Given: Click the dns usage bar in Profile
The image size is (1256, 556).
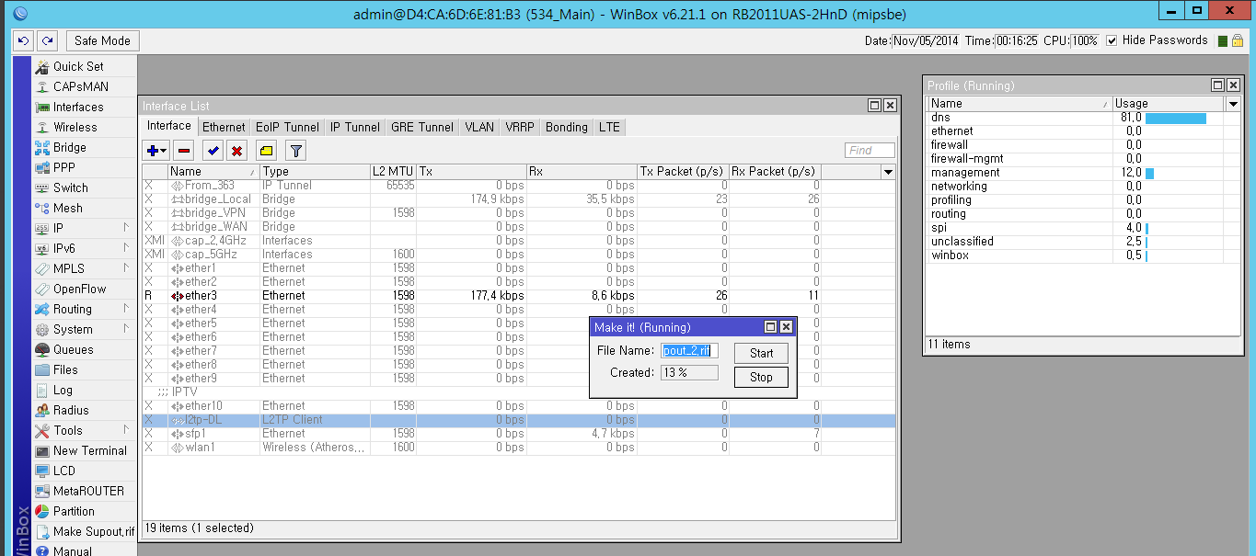Looking at the screenshot, I should 1175,118.
